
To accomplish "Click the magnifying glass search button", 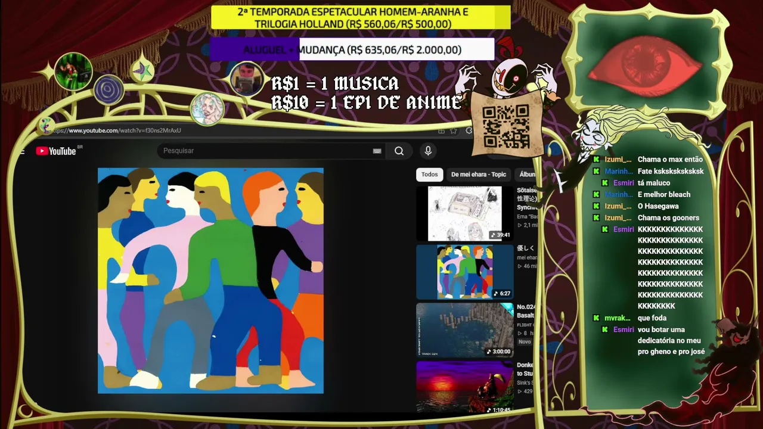I will [x=399, y=151].
